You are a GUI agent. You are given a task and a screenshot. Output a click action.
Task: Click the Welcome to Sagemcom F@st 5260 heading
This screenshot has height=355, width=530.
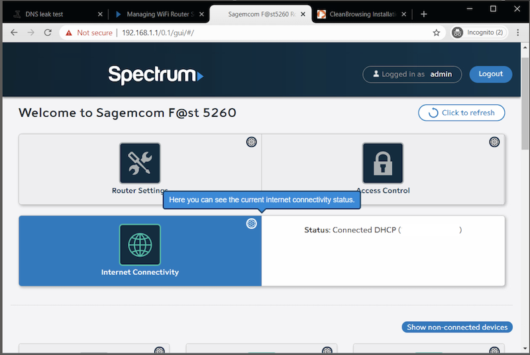click(127, 113)
